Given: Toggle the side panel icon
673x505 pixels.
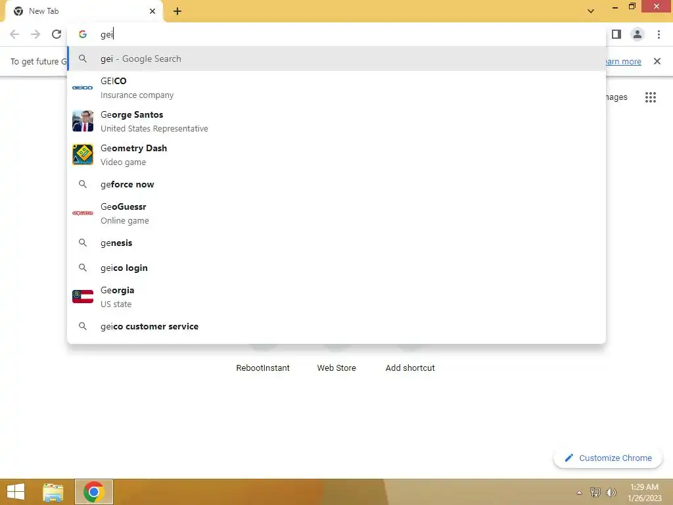Looking at the screenshot, I should click(616, 34).
